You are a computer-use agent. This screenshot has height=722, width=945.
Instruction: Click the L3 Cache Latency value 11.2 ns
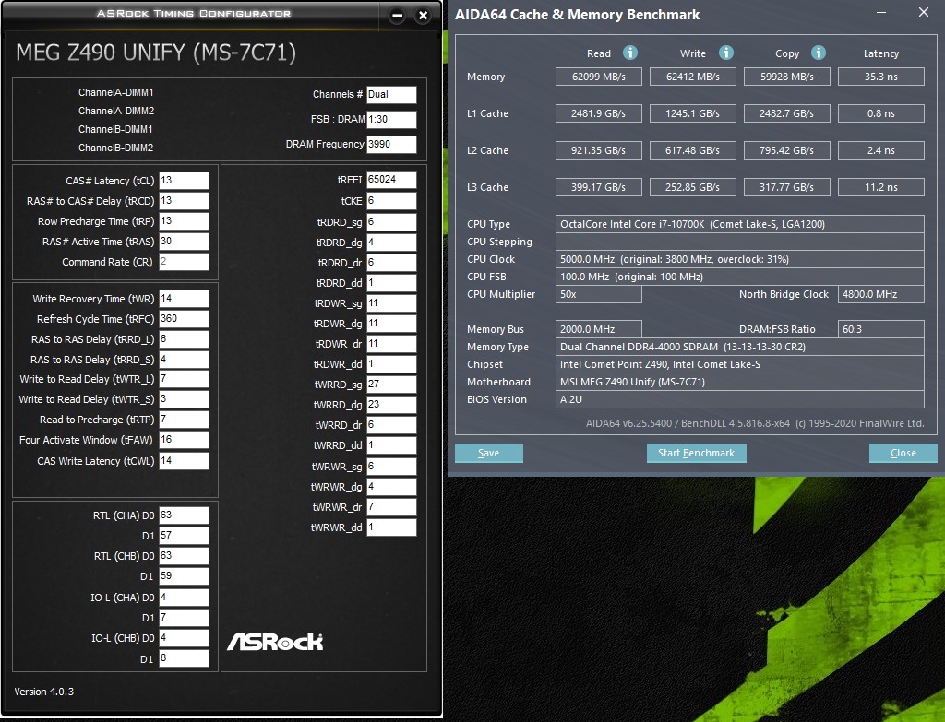(881, 187)
